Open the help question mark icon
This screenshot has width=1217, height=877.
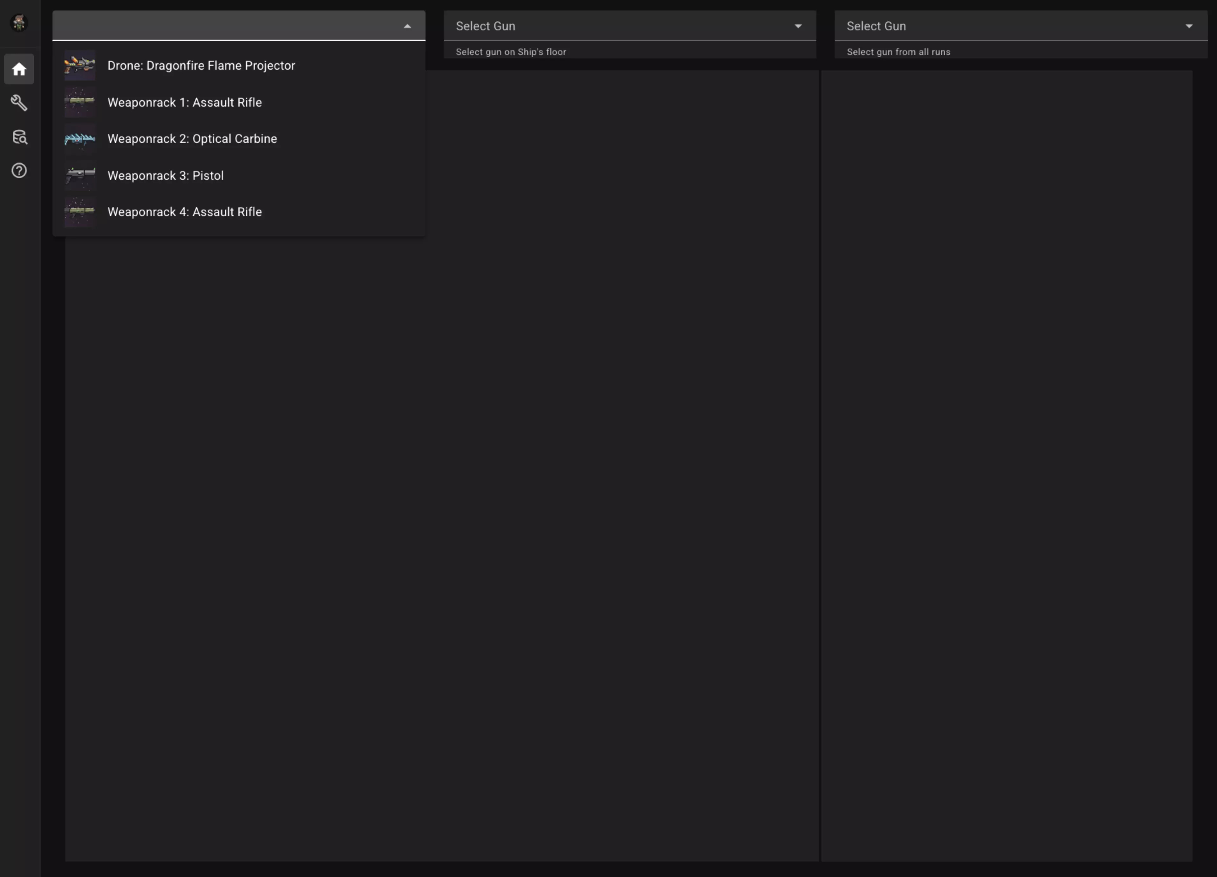[x=19, y=171]
